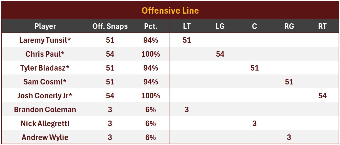The image size is (340, 145).
Task: Select Chris Paul's 100% percentage cell
Action: 150,54
